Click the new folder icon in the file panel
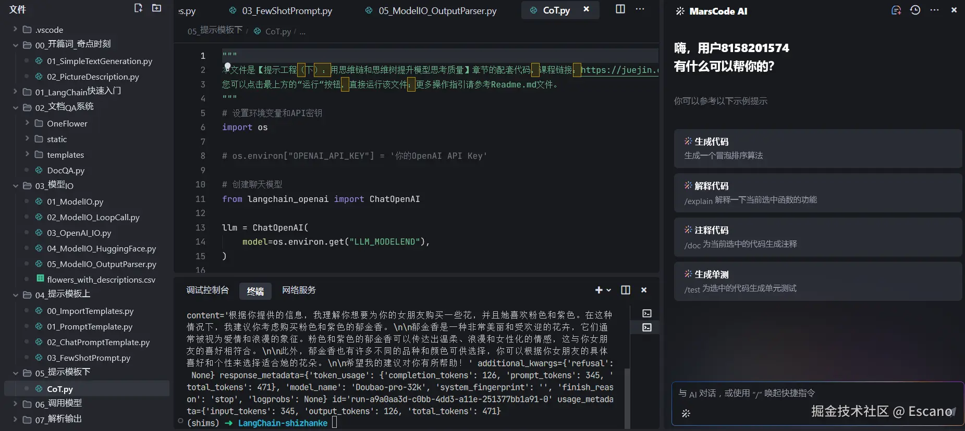Viewport: 965px width, 431px height. pos(156,8)
